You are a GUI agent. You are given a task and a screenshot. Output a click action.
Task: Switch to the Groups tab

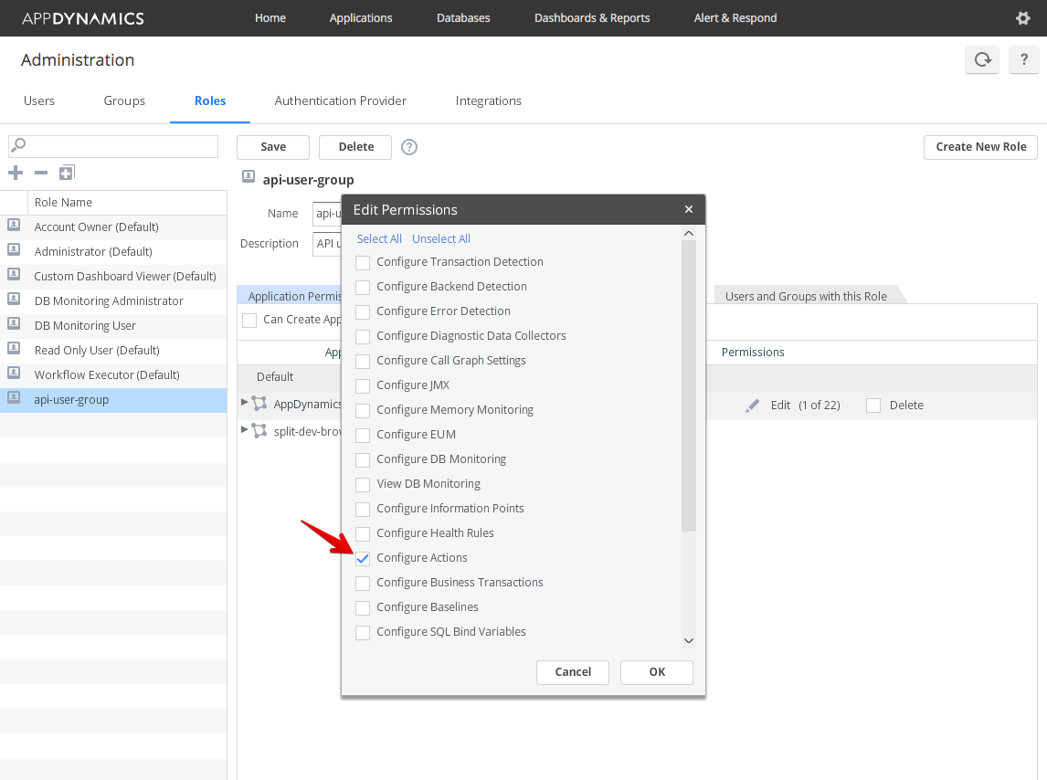pos(124,100)
